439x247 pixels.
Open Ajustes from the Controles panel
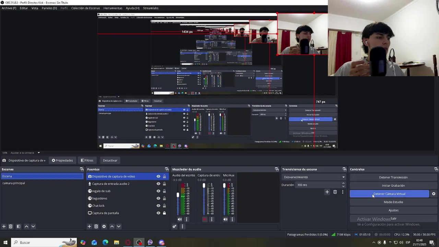[x=393, y=210]
